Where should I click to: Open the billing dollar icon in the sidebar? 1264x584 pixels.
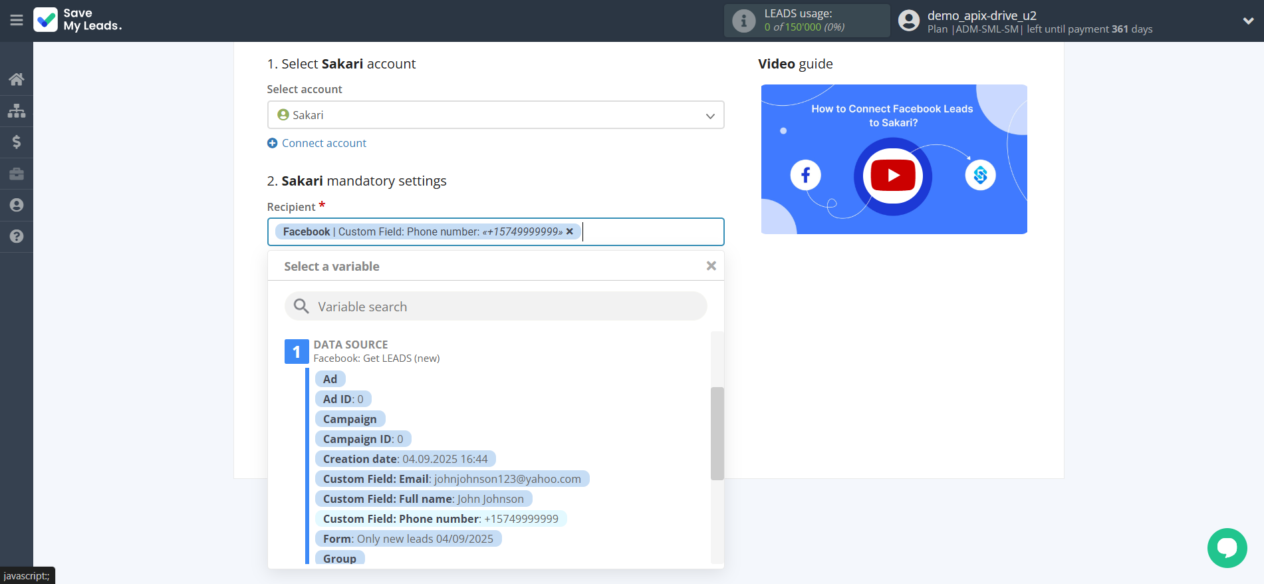pos(17,142)
